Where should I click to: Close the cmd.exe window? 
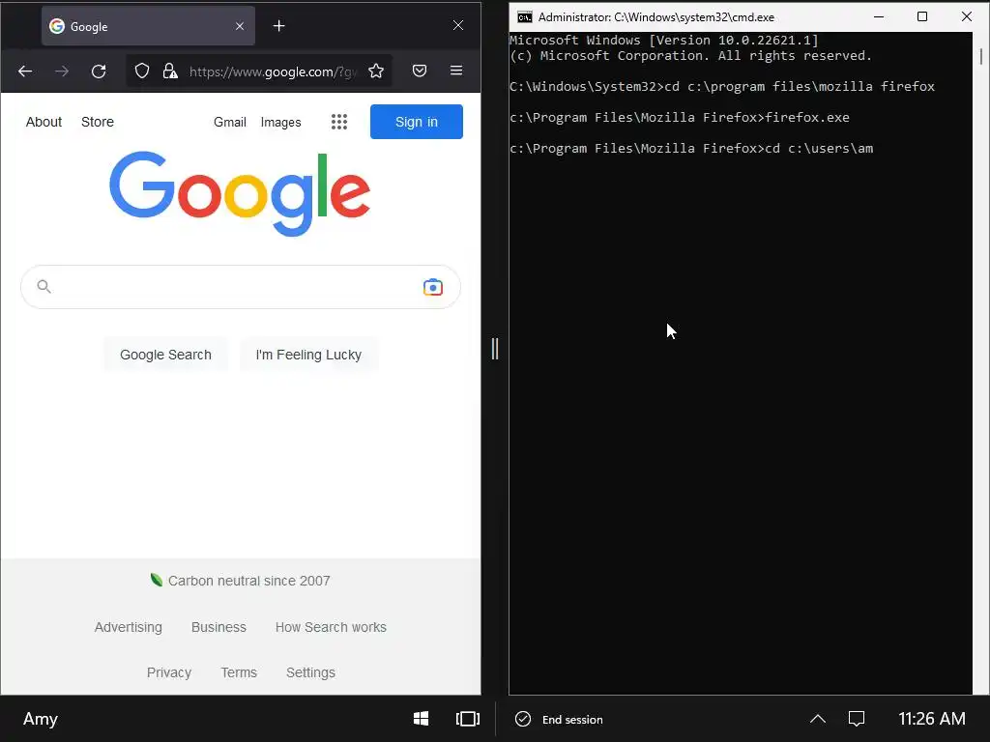click(967, 16)
